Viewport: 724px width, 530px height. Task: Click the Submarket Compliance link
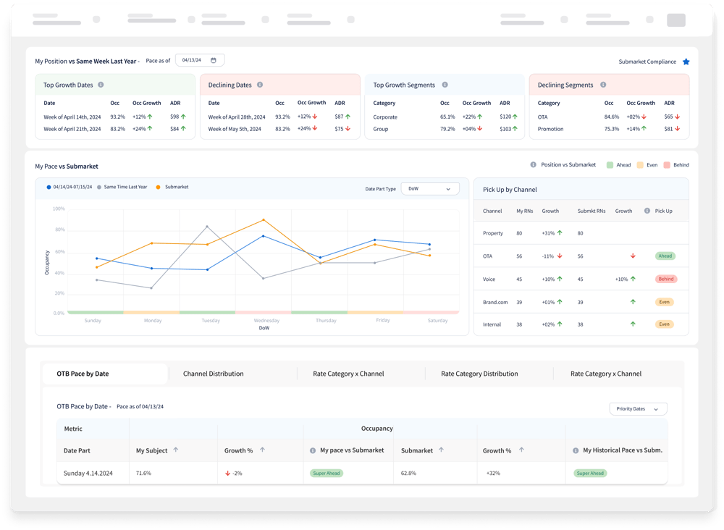(x=647, y=62)
